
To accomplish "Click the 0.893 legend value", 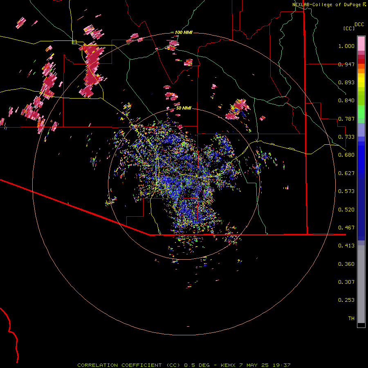I will tap(346, 82).
